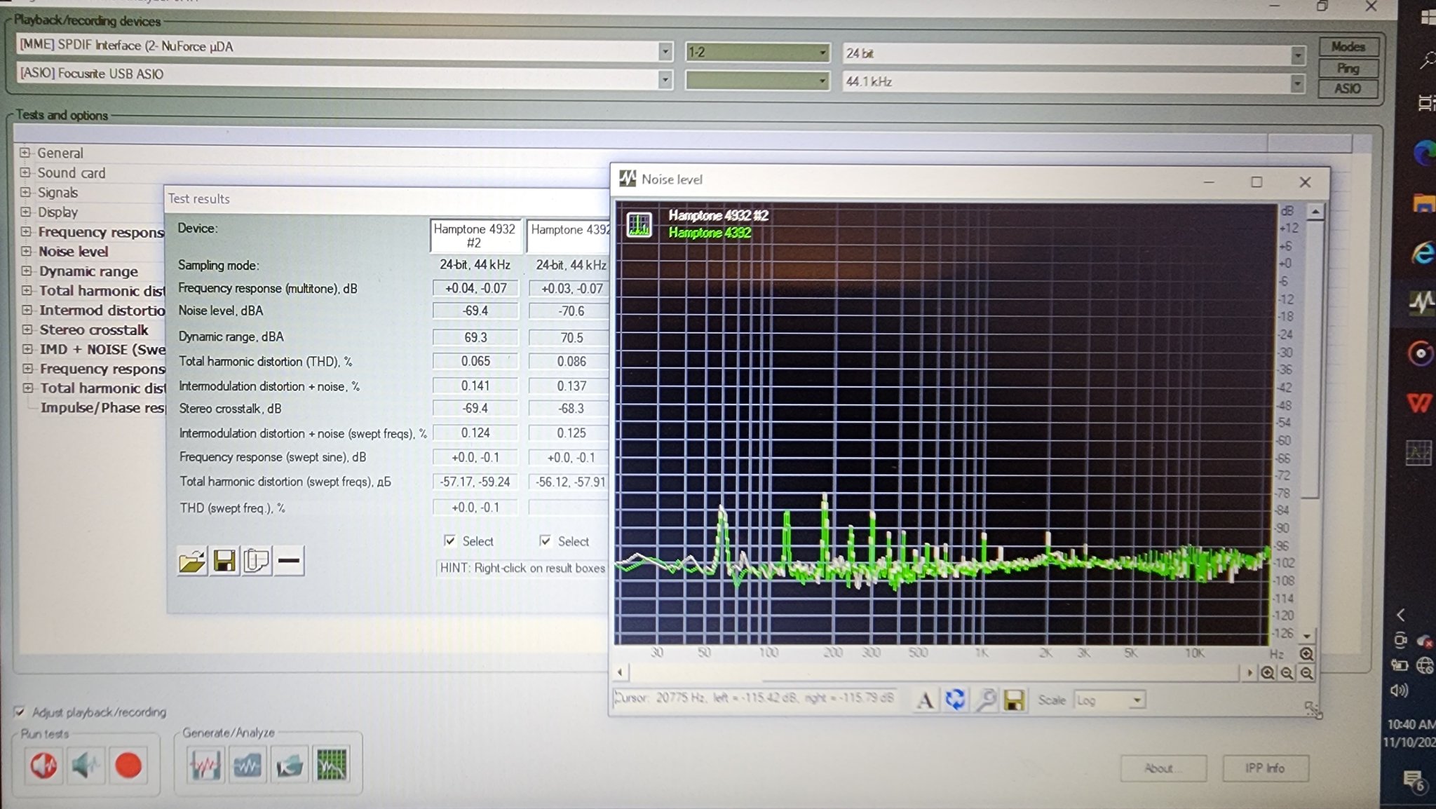1436x809 pixels.
Task: Open Internet Explorer from the taskbar
Action: point(1423,252)
